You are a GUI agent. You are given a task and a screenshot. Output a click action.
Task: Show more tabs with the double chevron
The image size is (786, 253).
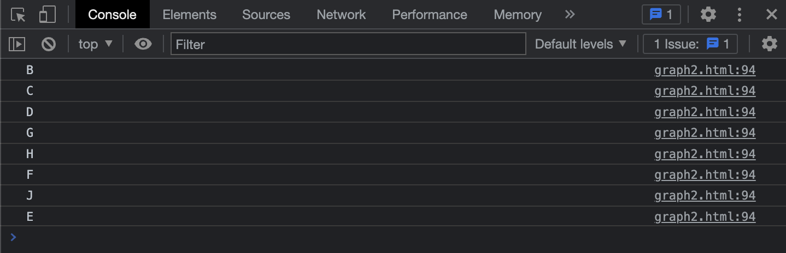pos(570,15)
